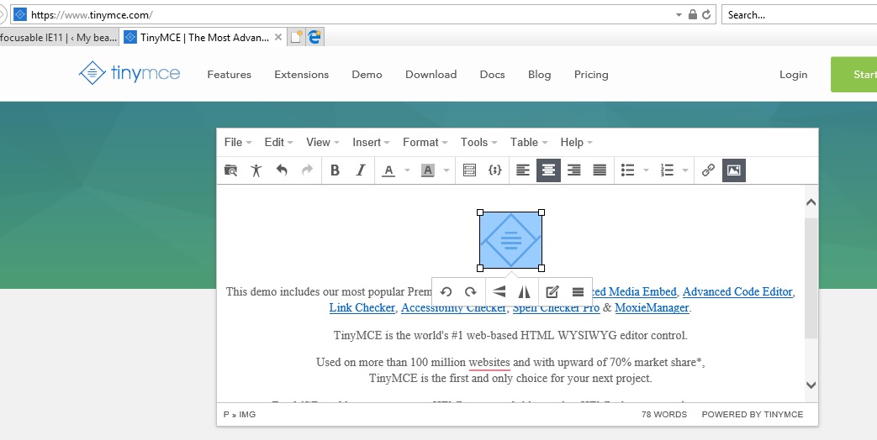Open the edit image tool
The image size is (877, 440).
[x=552, y=291]
